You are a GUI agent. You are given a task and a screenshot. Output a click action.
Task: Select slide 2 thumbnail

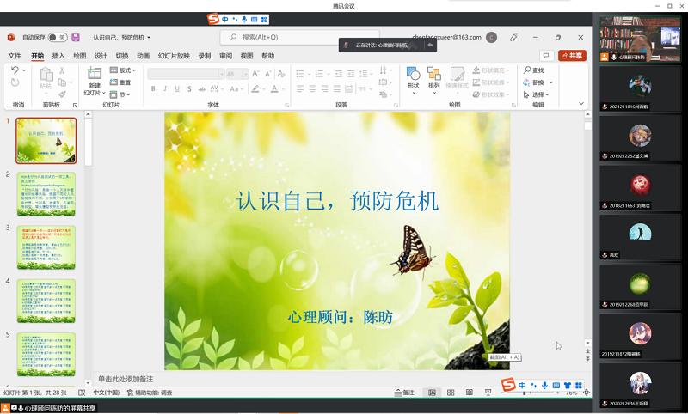pyautogui.click(x=46, y=194)
